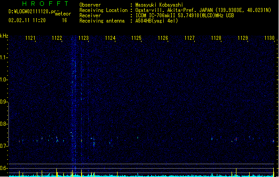
Task: Click the Receiver label
Action: [90, 15]
